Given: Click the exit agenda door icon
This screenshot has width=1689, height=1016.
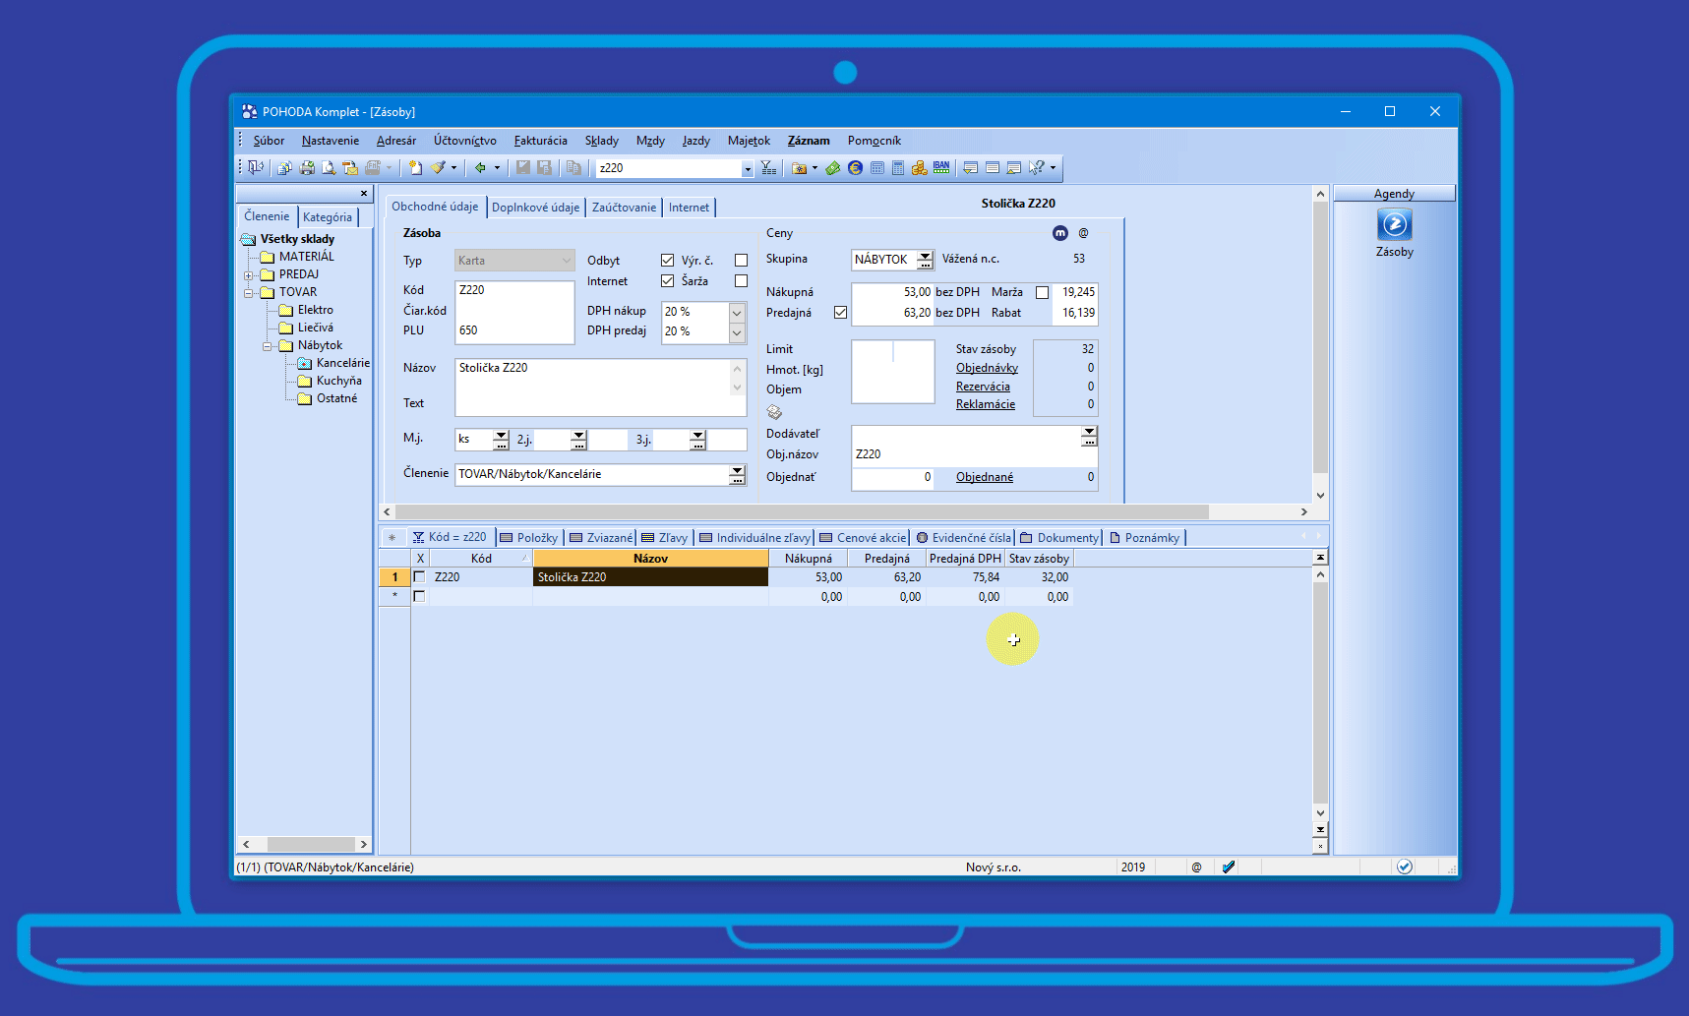Looking at the screenshot, I should pos(256,167).
